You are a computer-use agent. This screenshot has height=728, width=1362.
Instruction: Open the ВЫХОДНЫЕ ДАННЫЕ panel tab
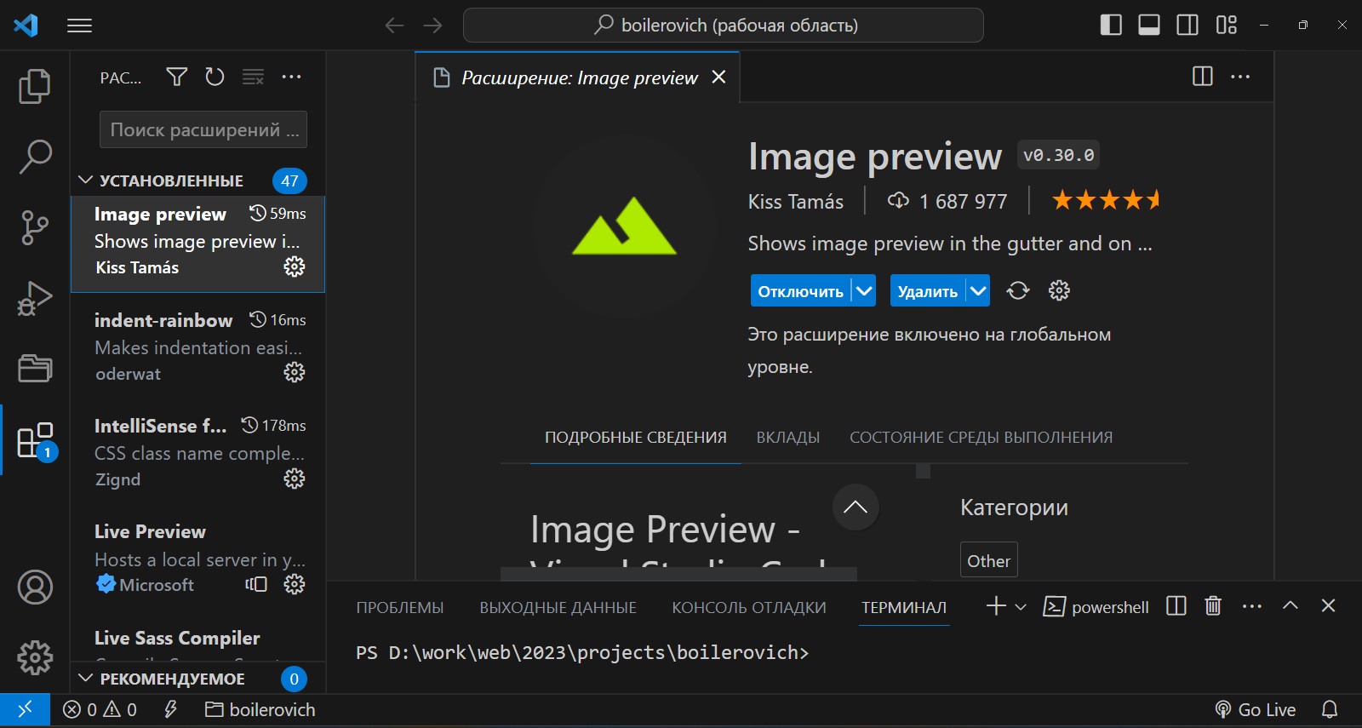558,607
